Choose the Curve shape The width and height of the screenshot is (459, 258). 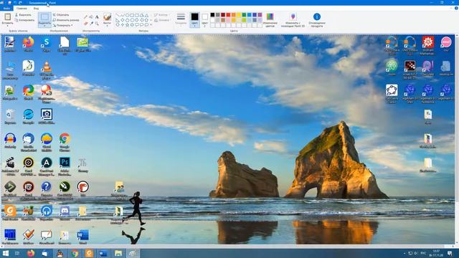pyautogui.click(x=123, y=15)
